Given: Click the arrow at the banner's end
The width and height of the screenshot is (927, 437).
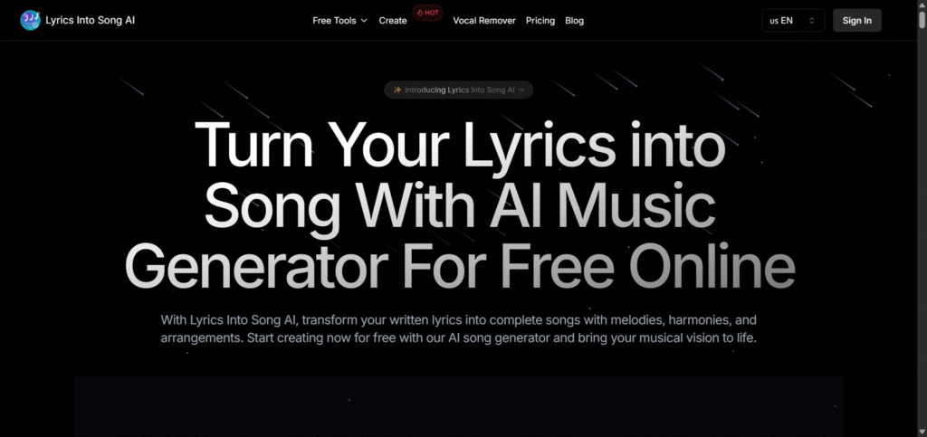Looking at the screenshot, I should click(x=521, y=90).
